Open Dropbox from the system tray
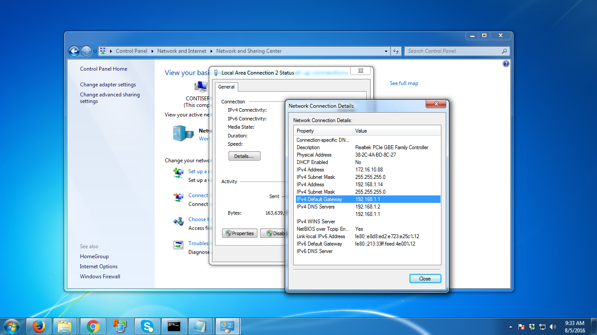This screenshot has height=335, width=597. click(531, 326)
